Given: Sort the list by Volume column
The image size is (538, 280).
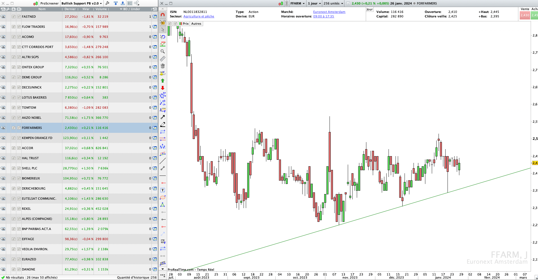Looking at the screenshot, I should [x=101, y=9].
